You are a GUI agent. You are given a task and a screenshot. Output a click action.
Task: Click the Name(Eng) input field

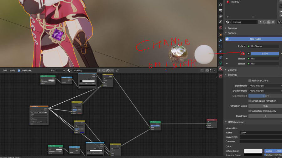[x=261, y=137]
